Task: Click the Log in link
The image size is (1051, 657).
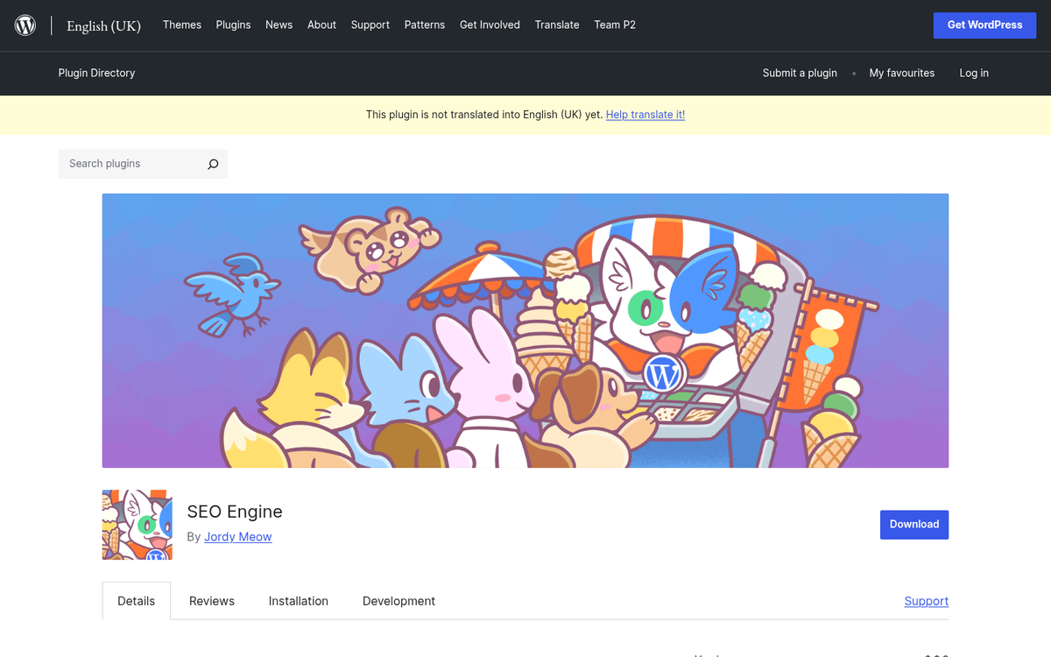Action: [974, 73]
